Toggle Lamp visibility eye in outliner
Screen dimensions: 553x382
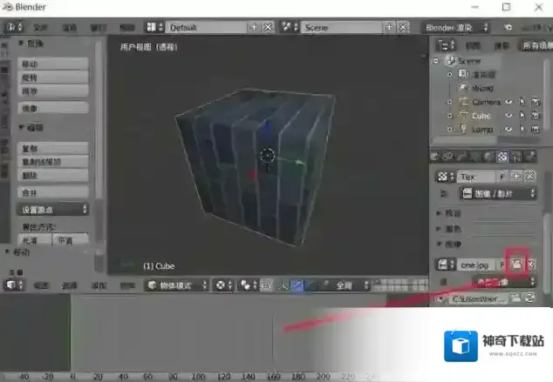coord(507,129)
